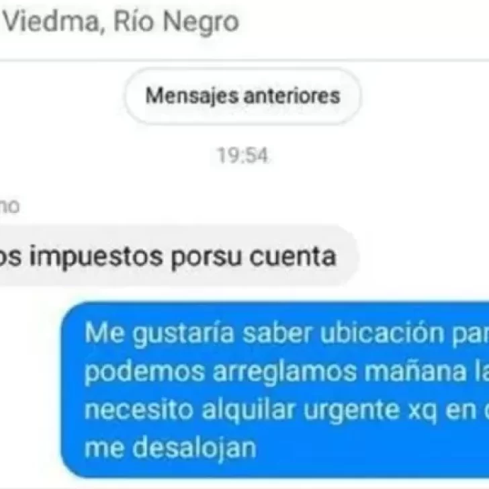The height and width of the screenshot is (489, 489).
Task: Tap the line 'necesito alquilar urgente xq'
Action: click(x=286, y=410)
